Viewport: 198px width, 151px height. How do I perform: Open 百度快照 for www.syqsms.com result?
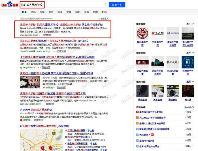tap(47, 35)
